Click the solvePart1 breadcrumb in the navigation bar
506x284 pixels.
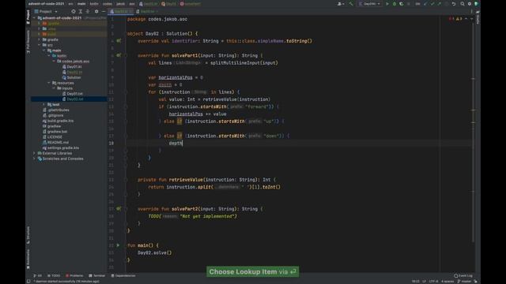point(191,4)
